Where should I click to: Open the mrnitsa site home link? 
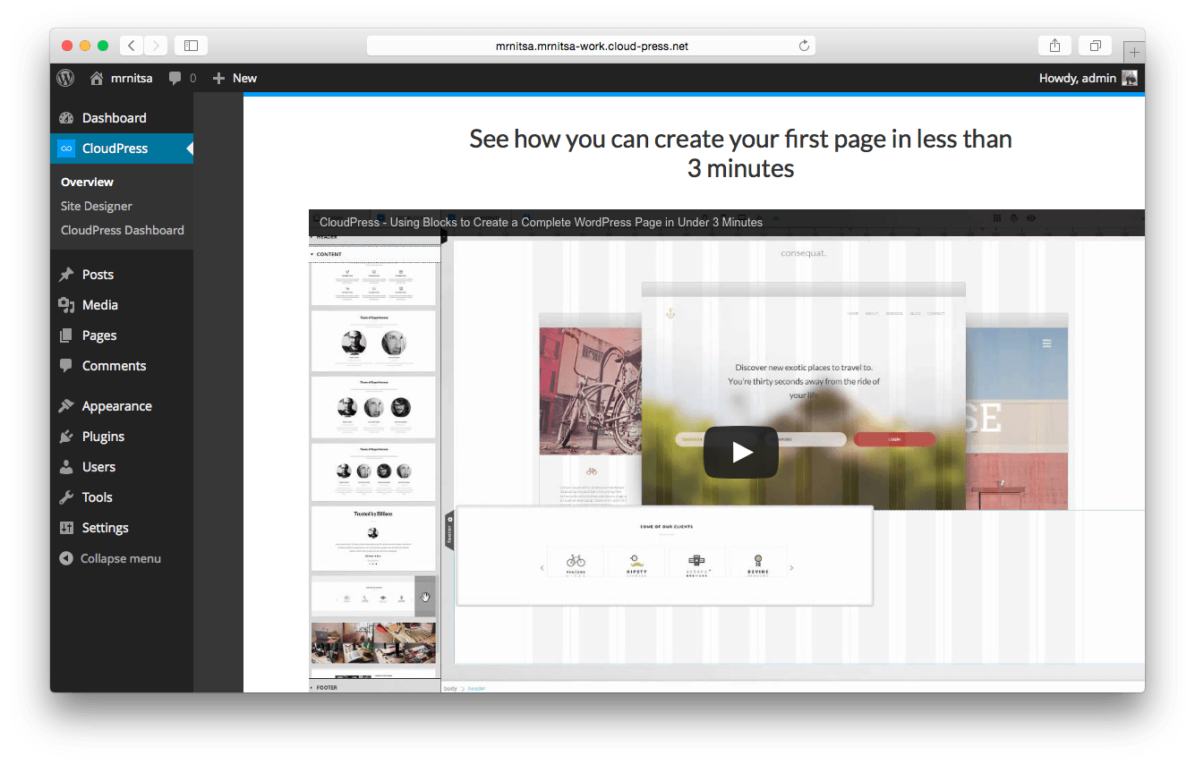point(122,78)
